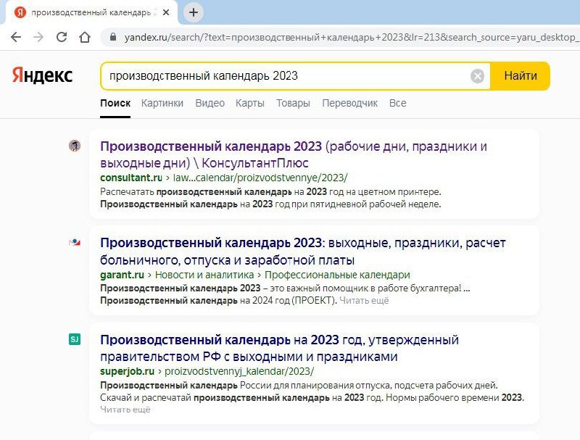
Task: Click the Yandex favicon in the tab
Action: click(x=20, y=12)
